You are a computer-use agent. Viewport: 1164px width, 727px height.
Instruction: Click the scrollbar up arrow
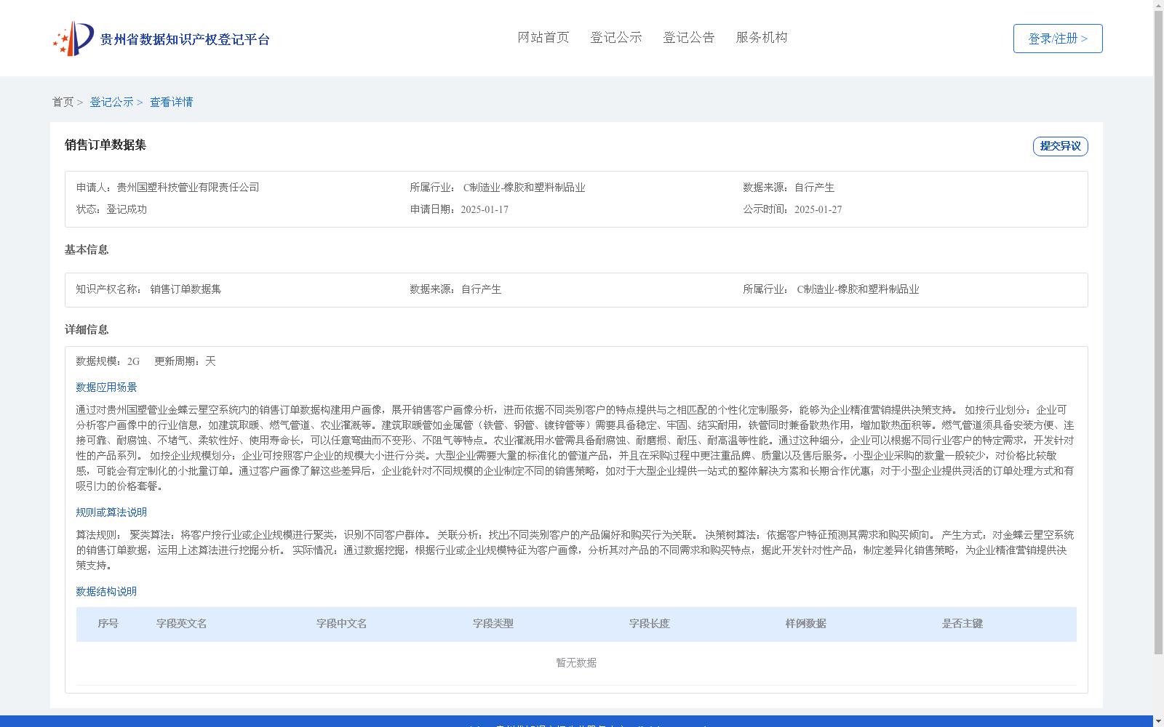(1159, 5)
